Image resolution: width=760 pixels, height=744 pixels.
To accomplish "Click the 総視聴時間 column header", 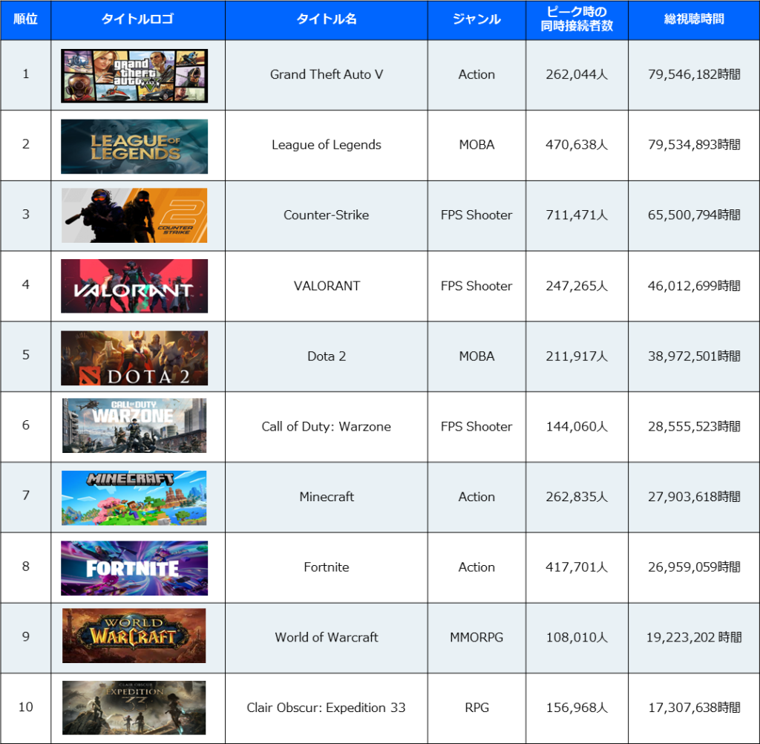I will (693, 19).
